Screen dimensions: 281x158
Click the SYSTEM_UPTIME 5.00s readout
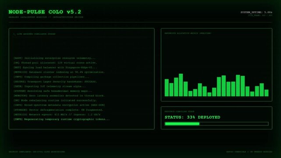click(x=256, y=12)
